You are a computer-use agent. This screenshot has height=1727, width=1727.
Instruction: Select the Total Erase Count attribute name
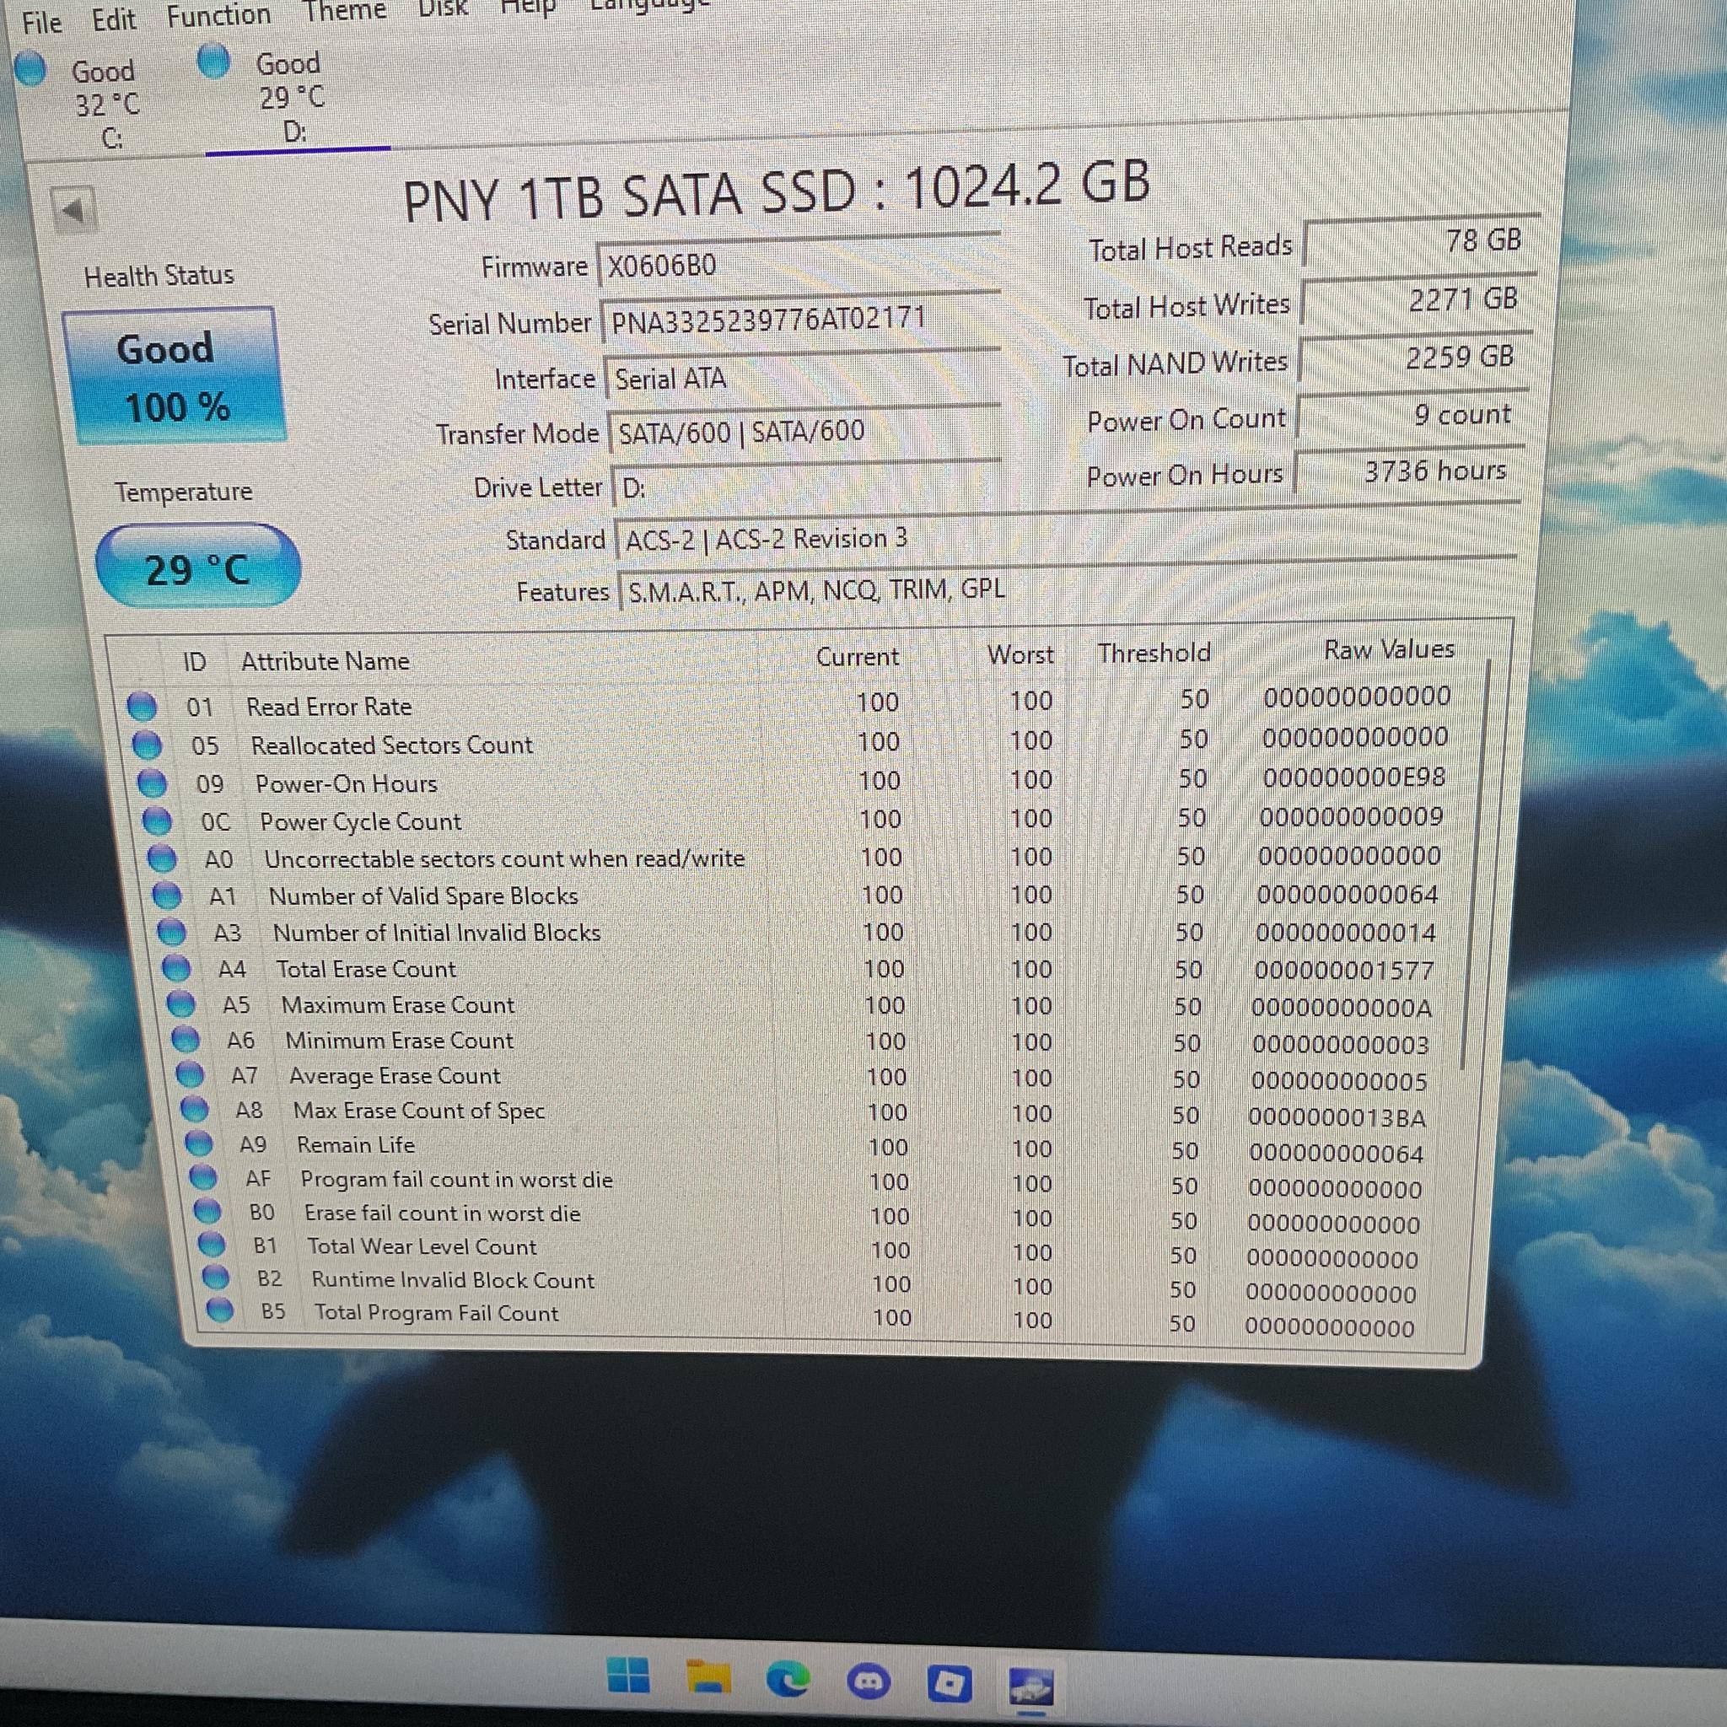[367, 969]
